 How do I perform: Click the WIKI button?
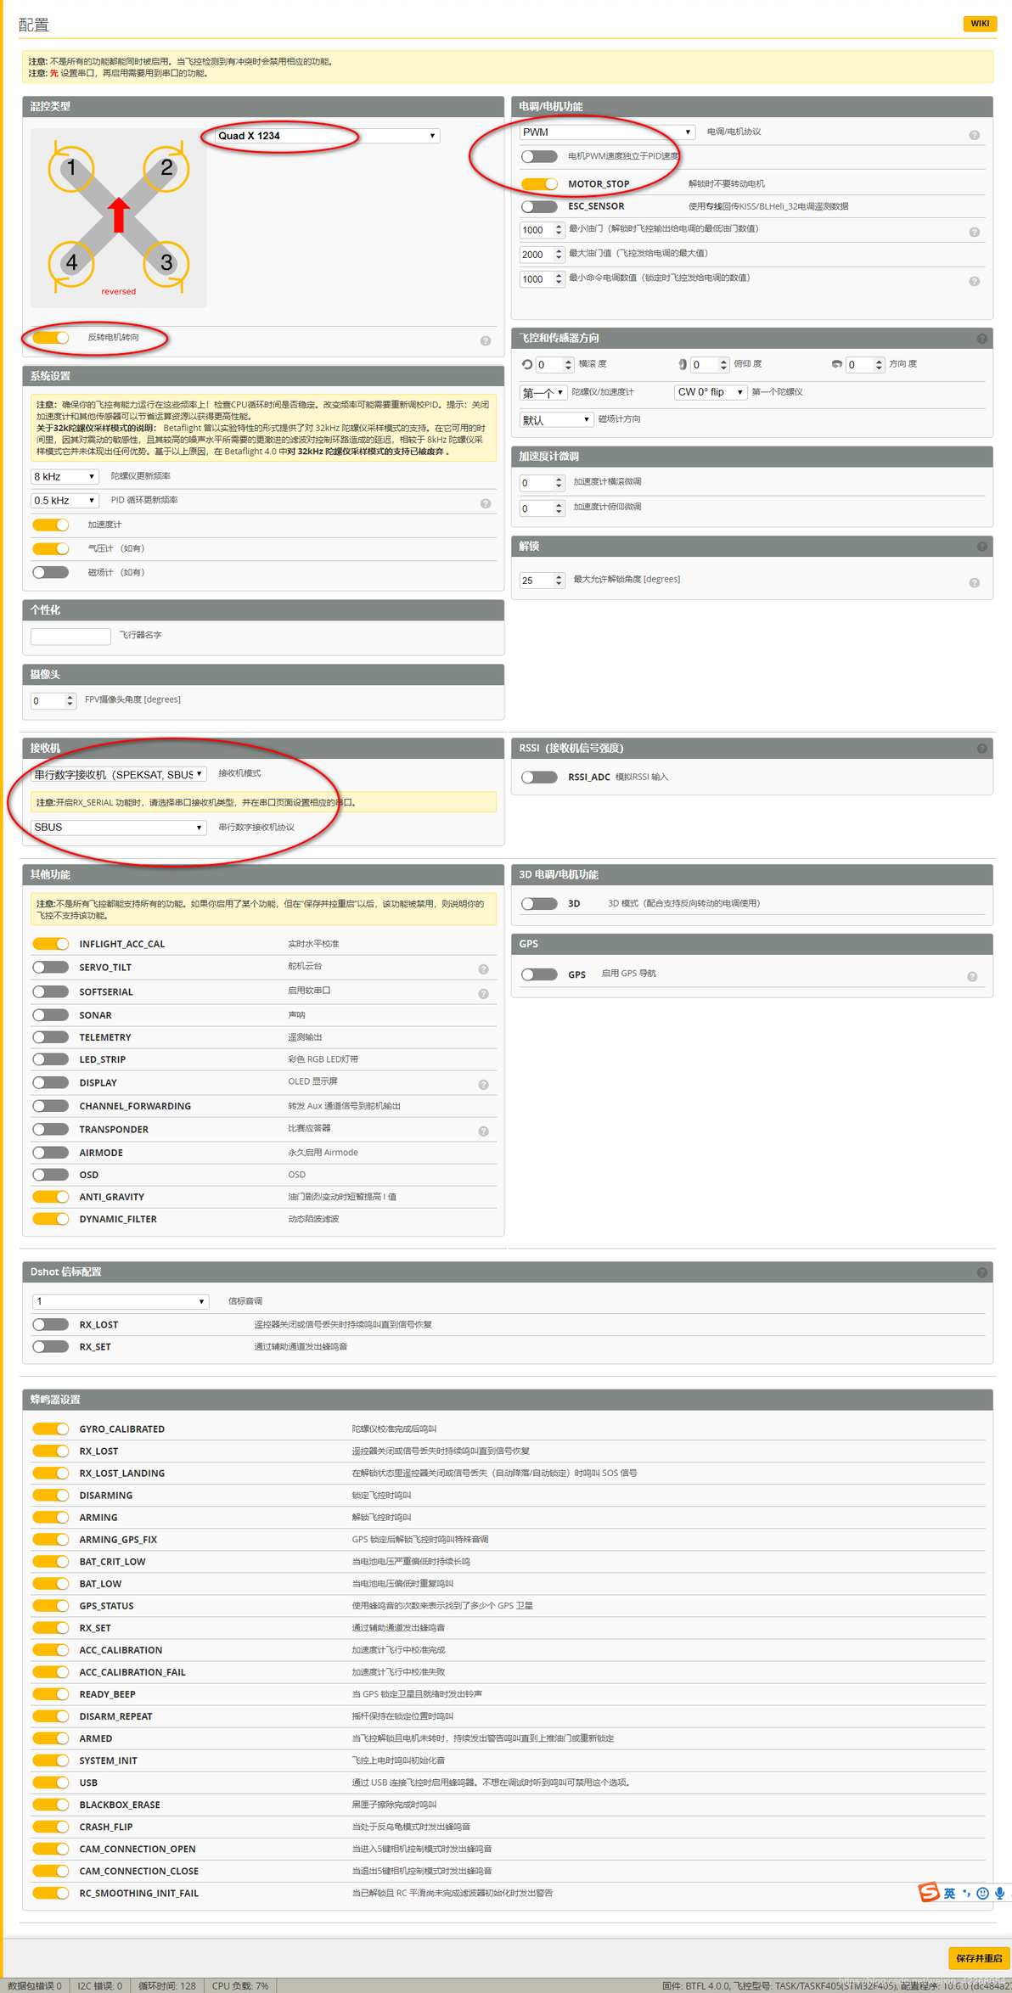tap(979, 23)
